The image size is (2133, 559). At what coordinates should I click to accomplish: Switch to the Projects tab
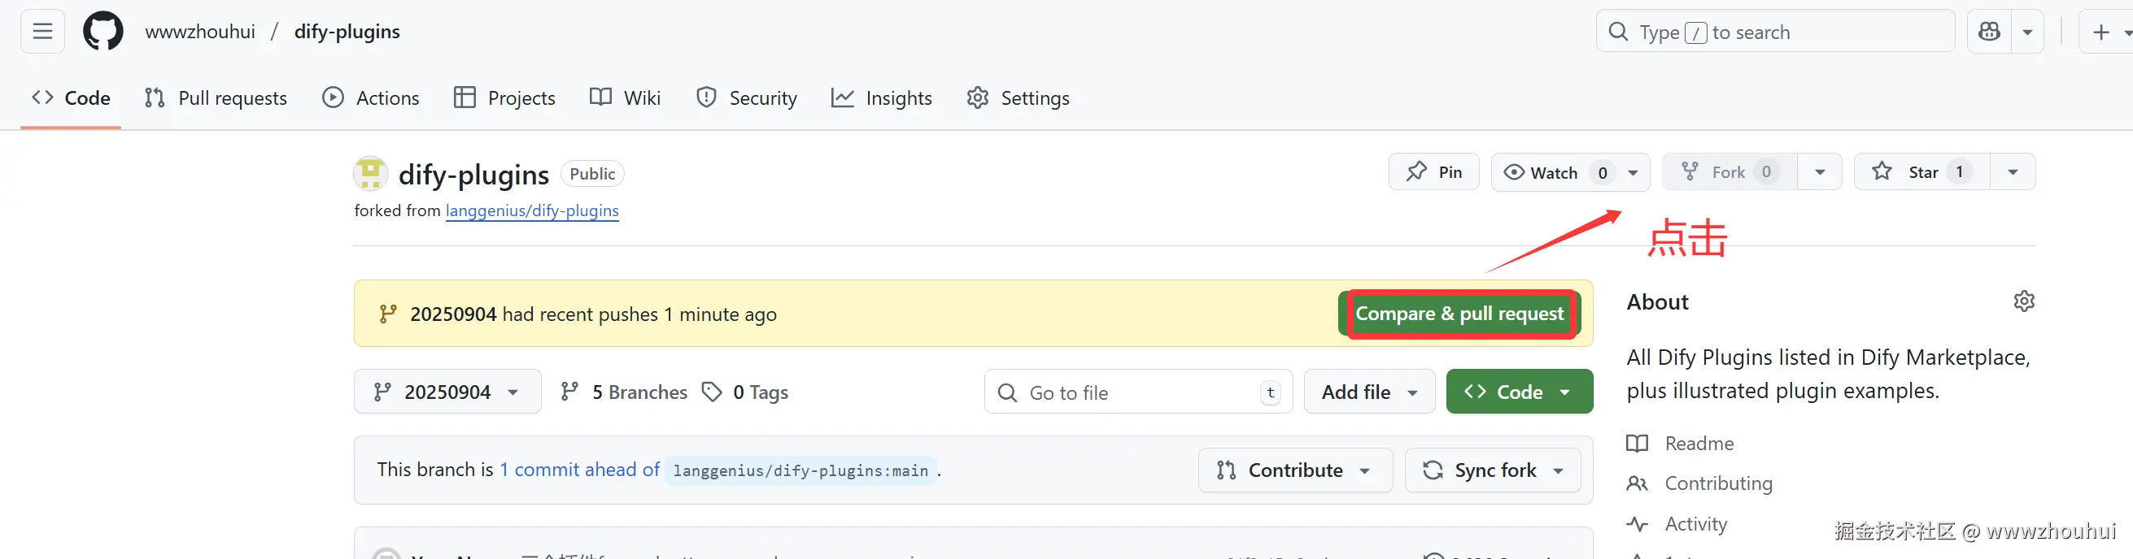pyautogui.click(x=504, y=97)
